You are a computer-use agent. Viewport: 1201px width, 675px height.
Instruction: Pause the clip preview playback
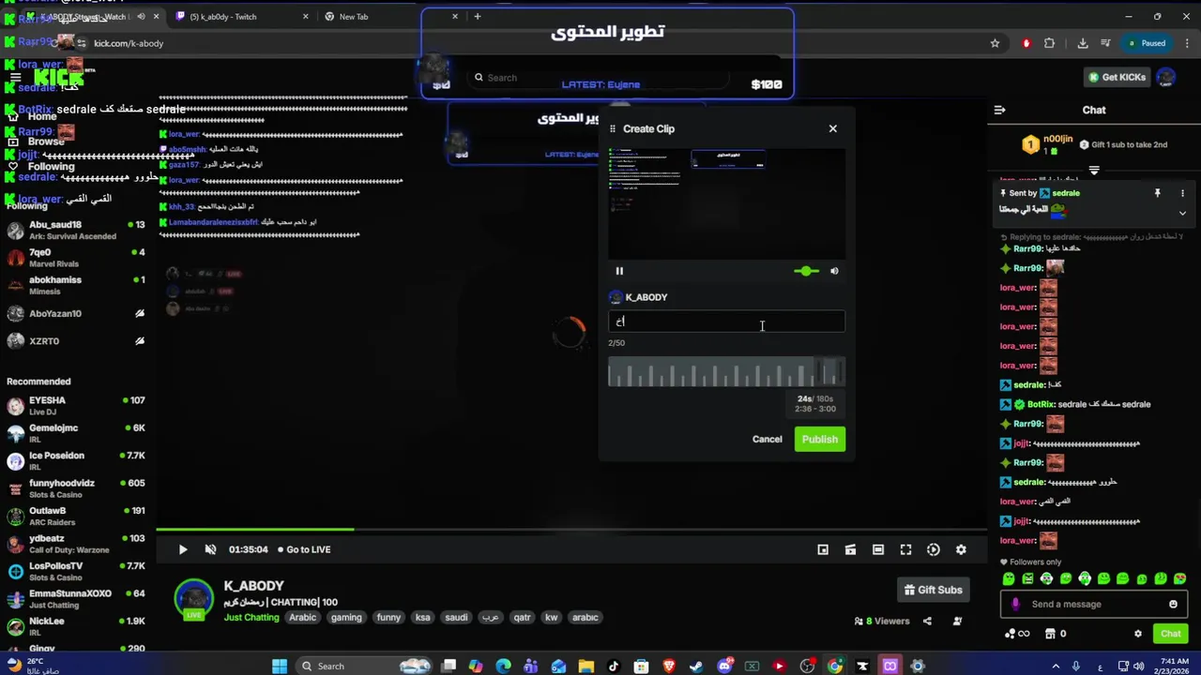click(x=619, y=271)
